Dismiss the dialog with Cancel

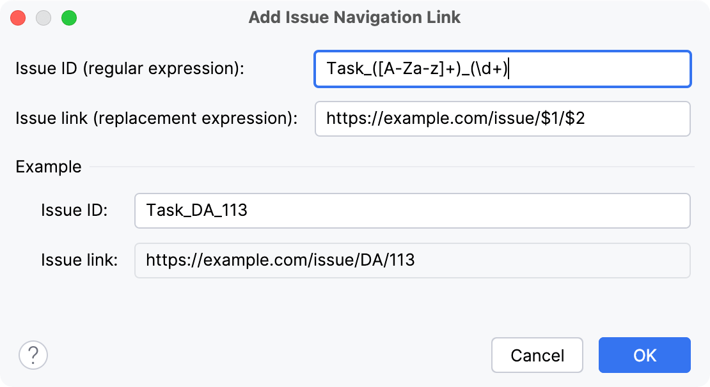pyautogui.click(x=537, y=355)
